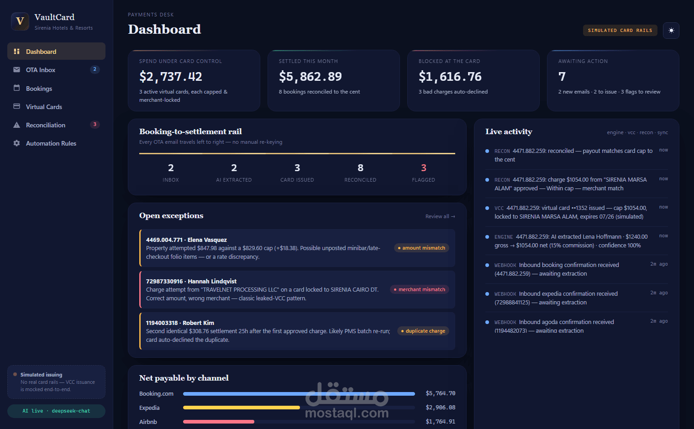Click the charge $1054.00 approved activity entry
Screen dimensions: 694x429
point(577,184)
